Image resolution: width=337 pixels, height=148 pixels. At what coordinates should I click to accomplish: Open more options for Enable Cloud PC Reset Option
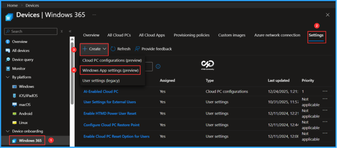point(325,133)
